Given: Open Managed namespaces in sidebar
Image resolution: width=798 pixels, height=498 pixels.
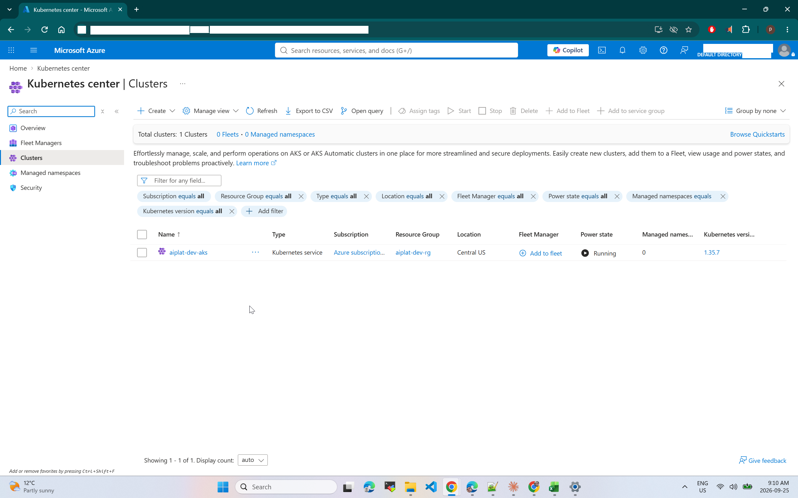Looking at the screenshot, I should (62, 172).
